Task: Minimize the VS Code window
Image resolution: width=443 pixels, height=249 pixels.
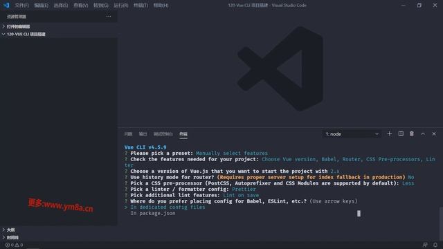Action: (404, 5)
